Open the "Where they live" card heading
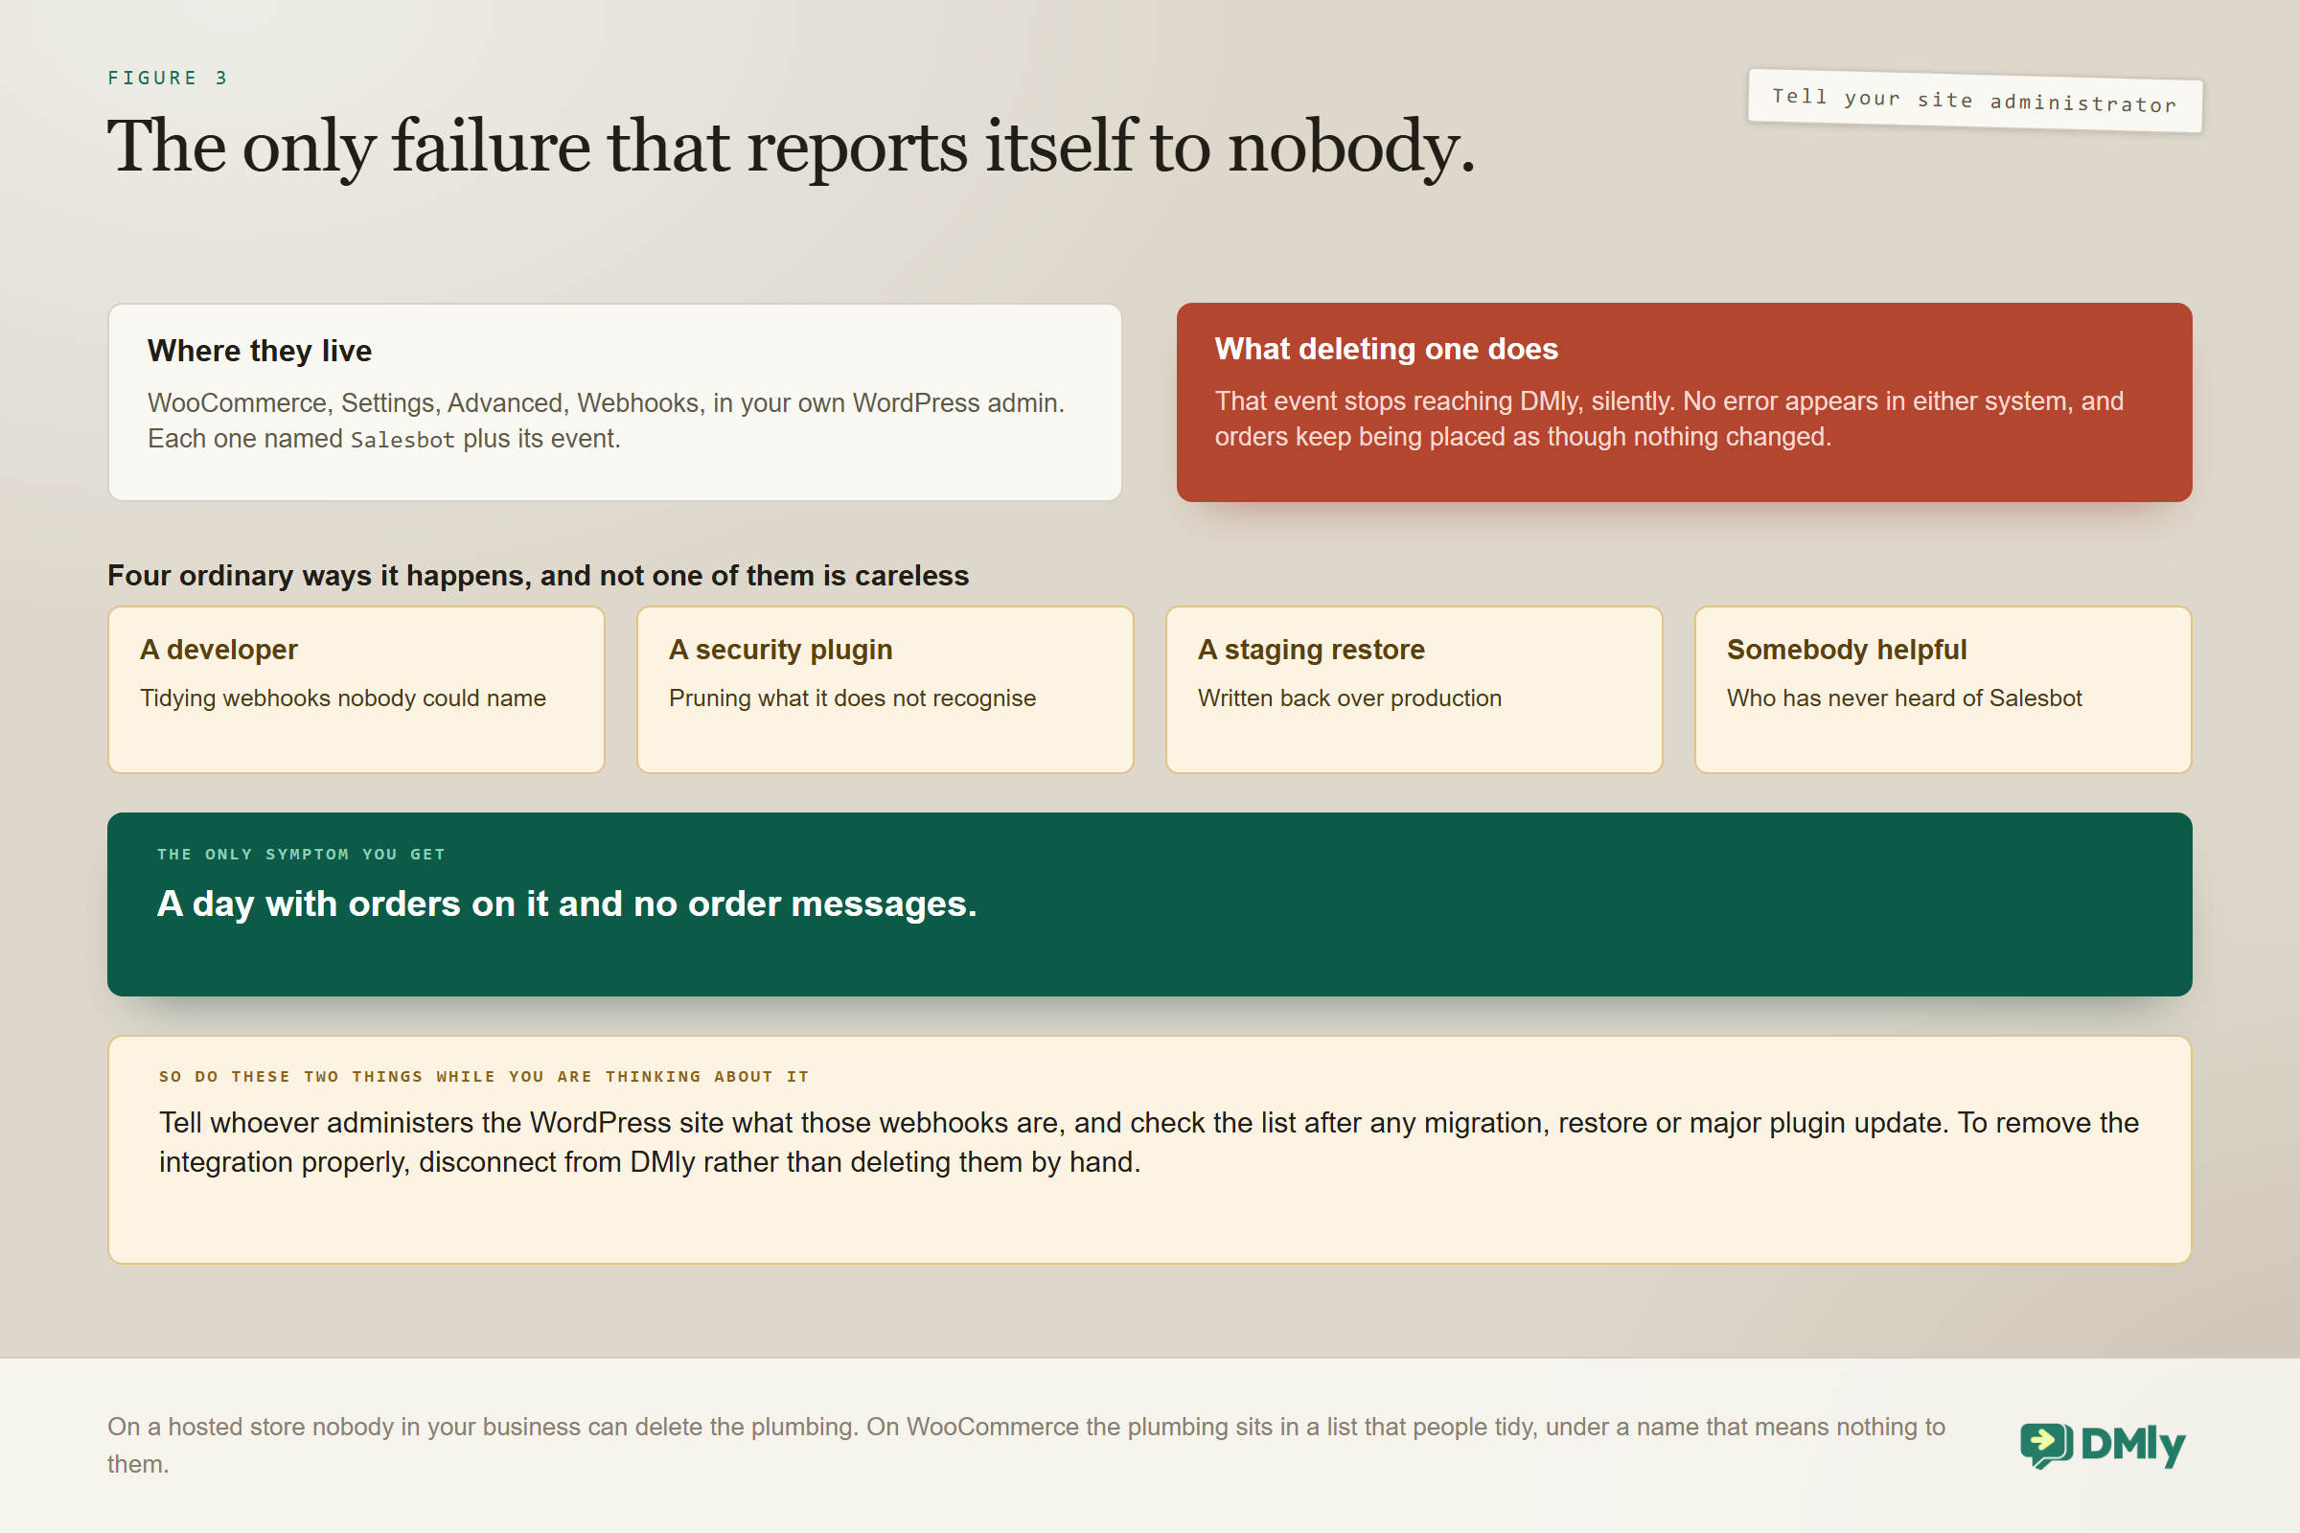Viewport: 2300px width, 1533px height. 259,351
